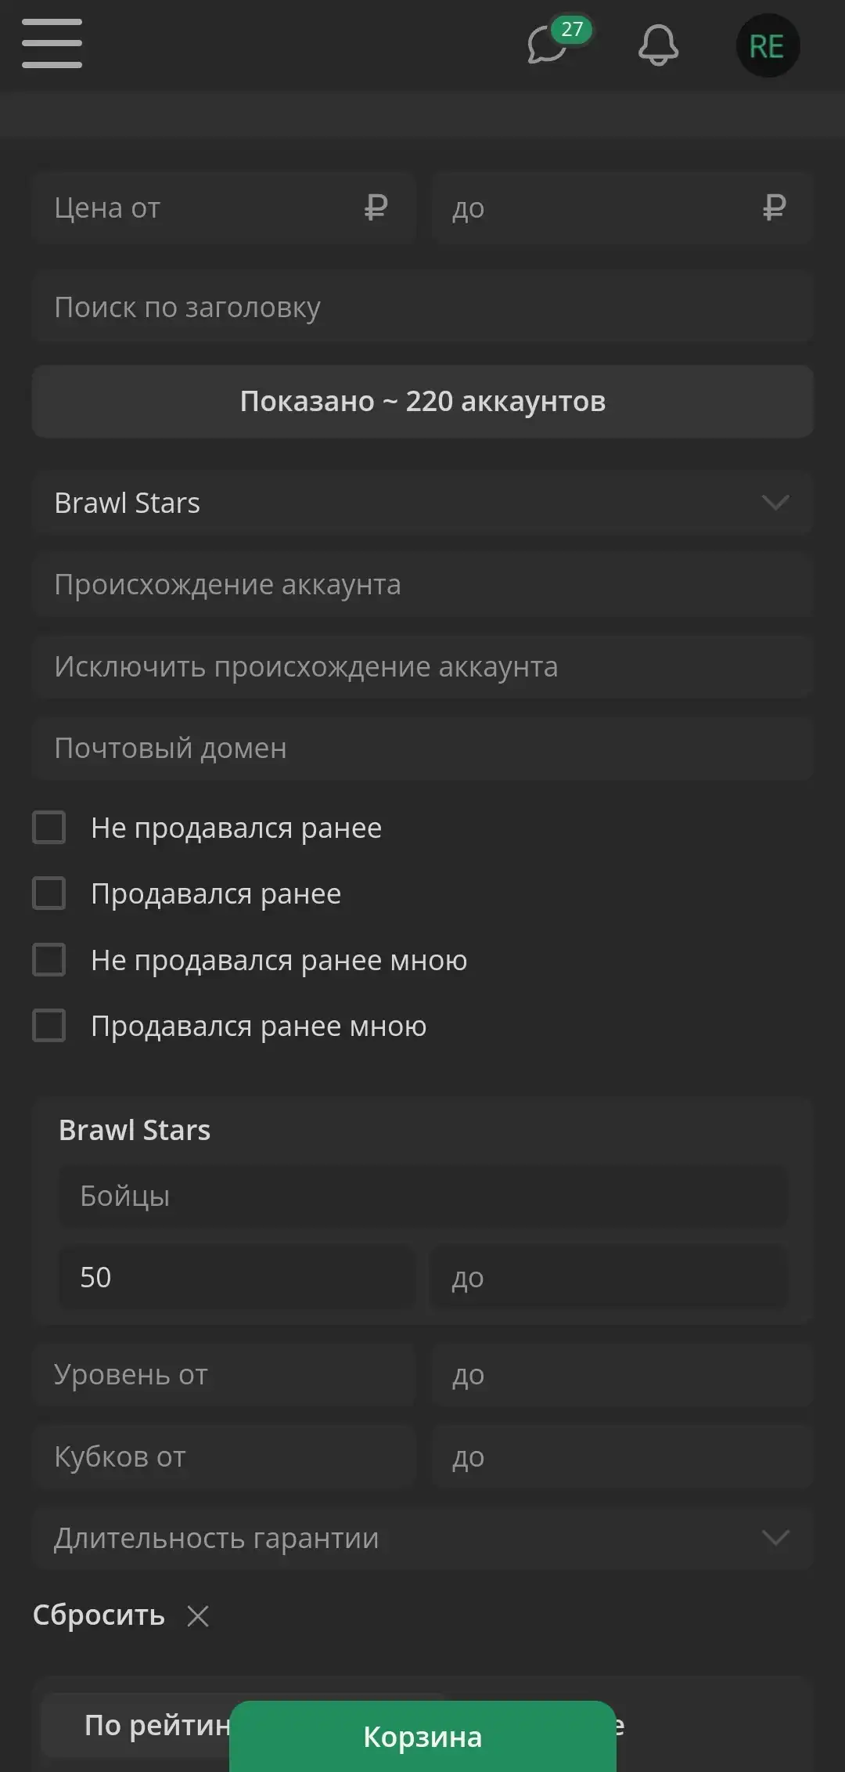Screen dimensions: 845x1772
Task: Check Продавался ранее мною option
Action: (x=49, y=1026)
